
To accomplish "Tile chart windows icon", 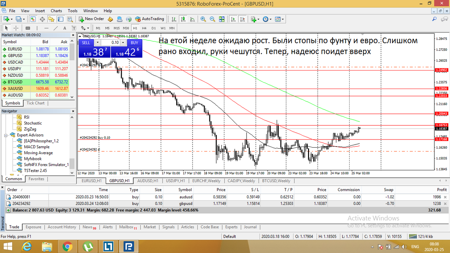I will click(222, 19).
